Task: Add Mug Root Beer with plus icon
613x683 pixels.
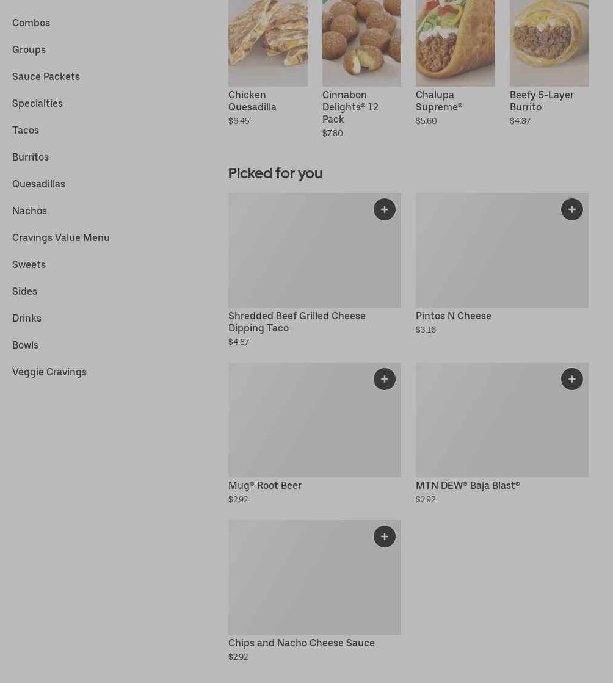Action: [x=384, y=379]
